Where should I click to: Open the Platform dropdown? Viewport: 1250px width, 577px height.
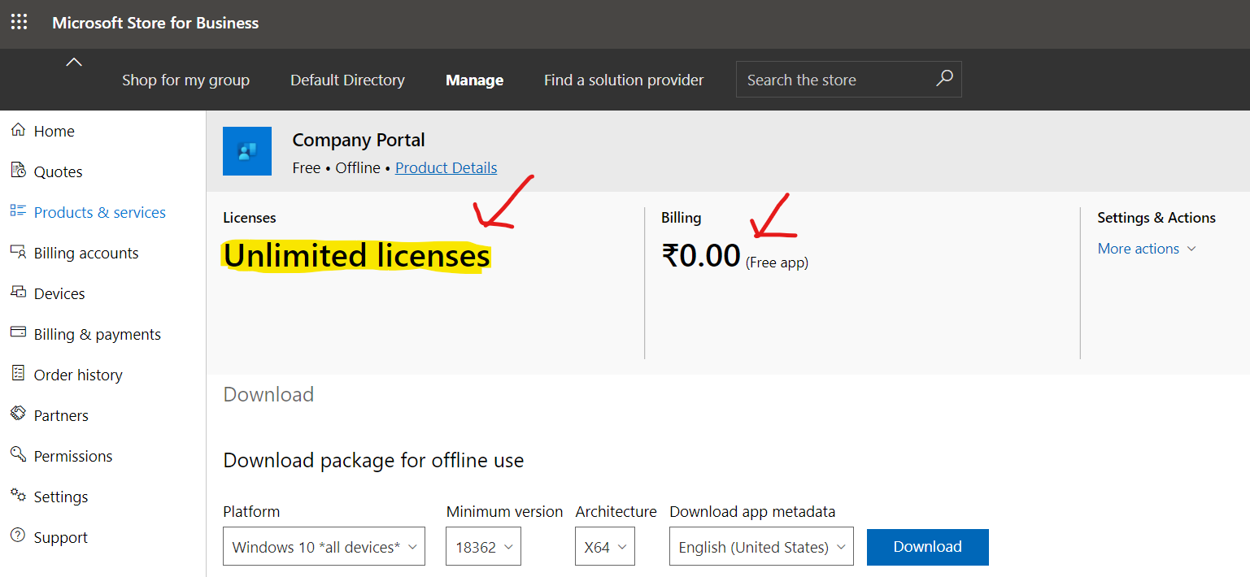coord(324,547)
